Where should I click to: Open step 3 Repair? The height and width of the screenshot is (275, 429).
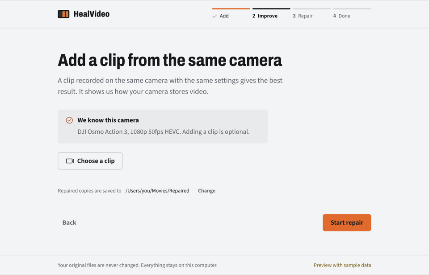(x=311, y=14)
